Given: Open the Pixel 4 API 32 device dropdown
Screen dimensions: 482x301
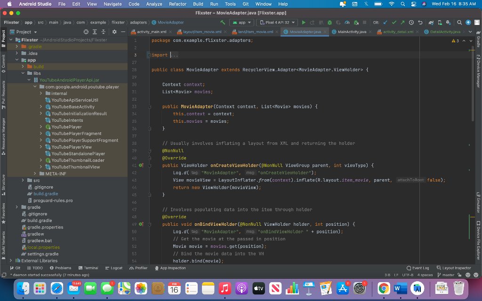Looking at the screenshot, I should coord(277,23).
